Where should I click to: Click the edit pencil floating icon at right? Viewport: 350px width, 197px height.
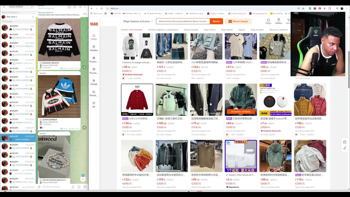345,148
